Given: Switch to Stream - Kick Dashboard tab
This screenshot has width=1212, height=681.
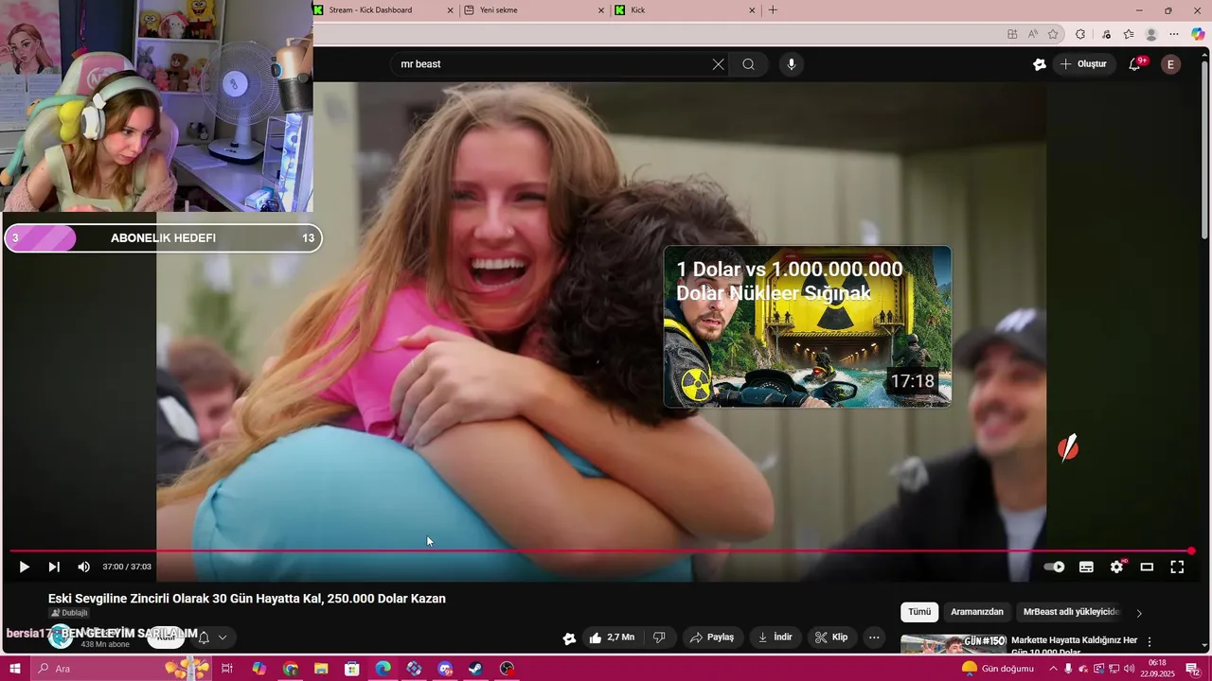Looking at the screenshot, I should (x=384, y=10).
